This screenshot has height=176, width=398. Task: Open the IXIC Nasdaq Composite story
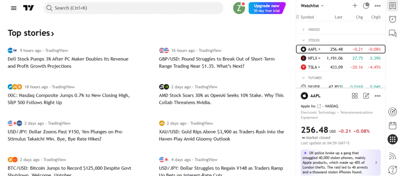pos(68,99)
